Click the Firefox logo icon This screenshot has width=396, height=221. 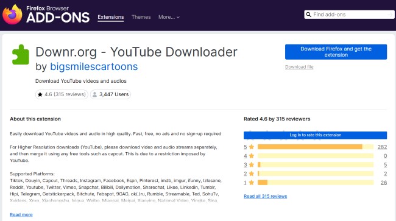12,15
